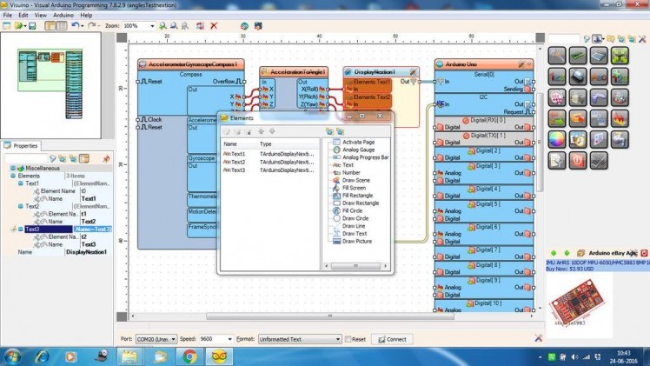Open the COM port dropdown
This screenshot has height=366, width=650.
pyautogui.click(x=173, y=339)
